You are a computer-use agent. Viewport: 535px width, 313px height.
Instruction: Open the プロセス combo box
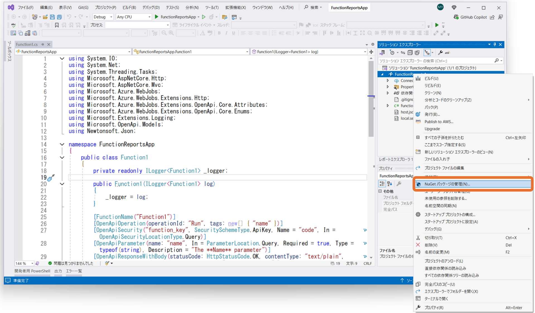pyautogui.click(x=137, y=25)
